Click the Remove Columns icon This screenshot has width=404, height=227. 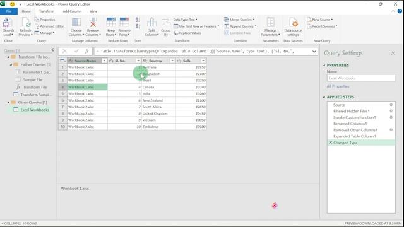[93, 23]
